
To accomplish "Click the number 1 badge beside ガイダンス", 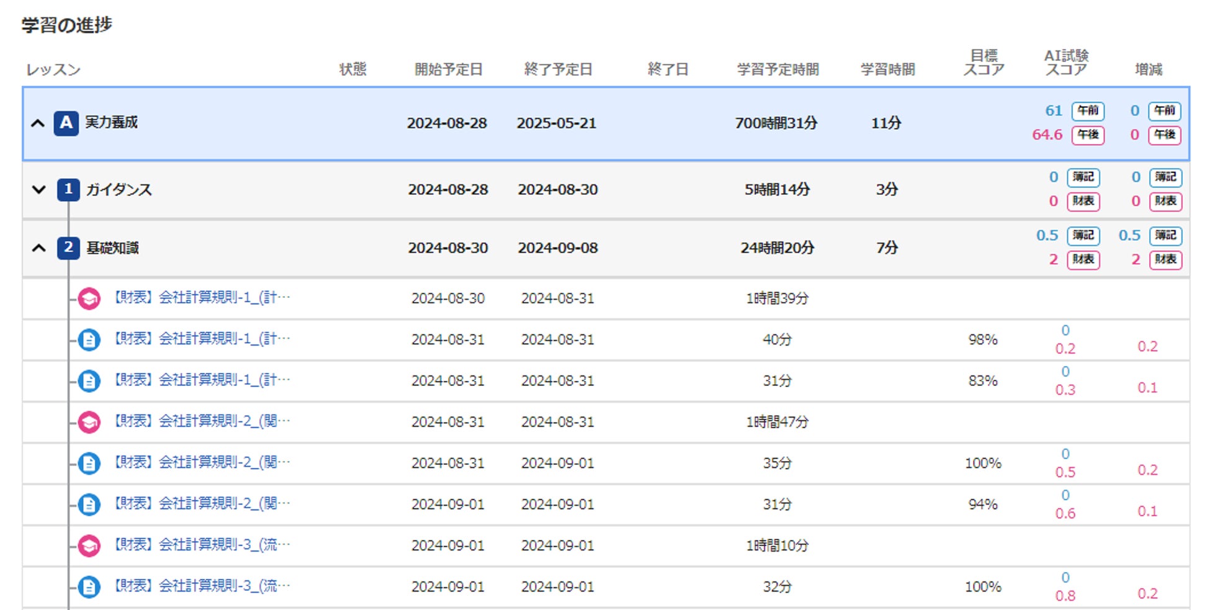I will click(68, 189).
